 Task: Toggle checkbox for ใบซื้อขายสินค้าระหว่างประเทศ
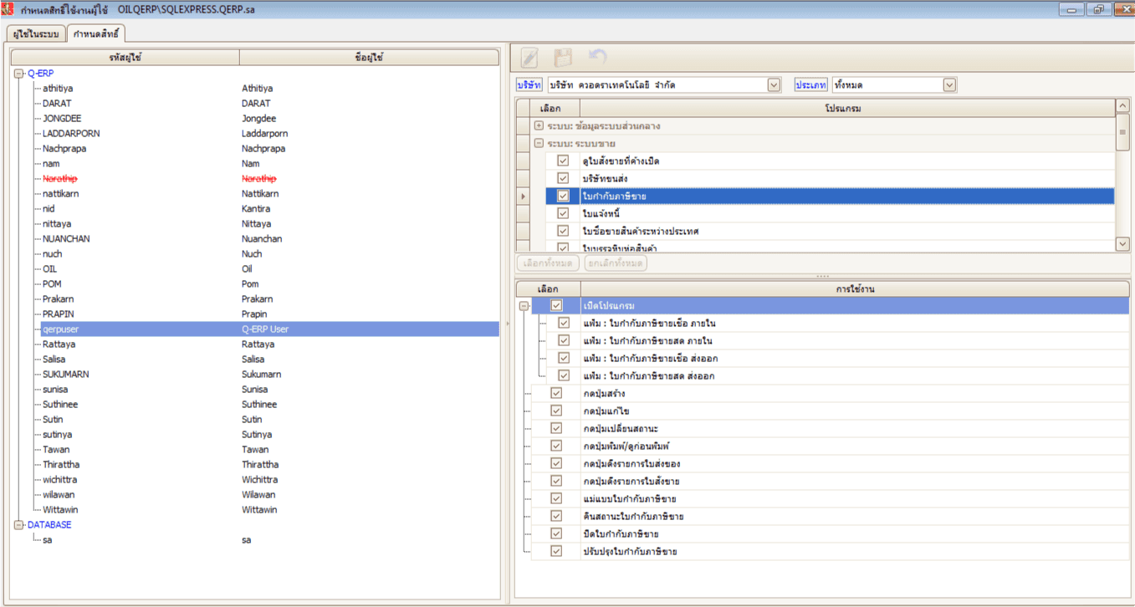coord(563,231)
